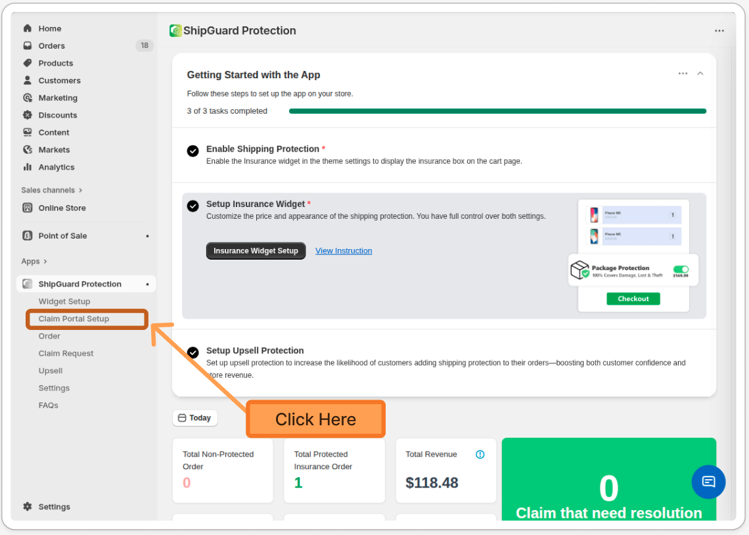Viewport: 749px width, 535px height.
Task: Expand the Sales channels section
Action: point(52,190)
